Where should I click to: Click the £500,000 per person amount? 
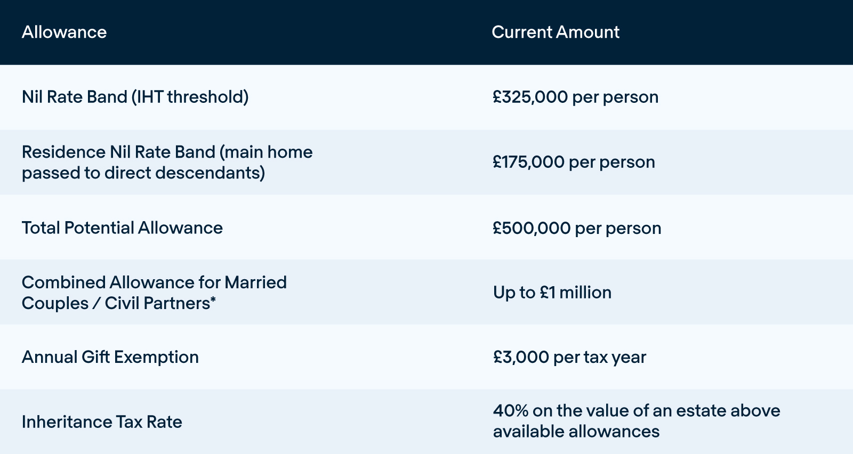pyautogui.click(x=577, y=228)
